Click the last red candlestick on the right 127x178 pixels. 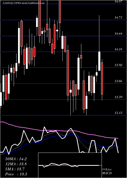coord(102,78)
